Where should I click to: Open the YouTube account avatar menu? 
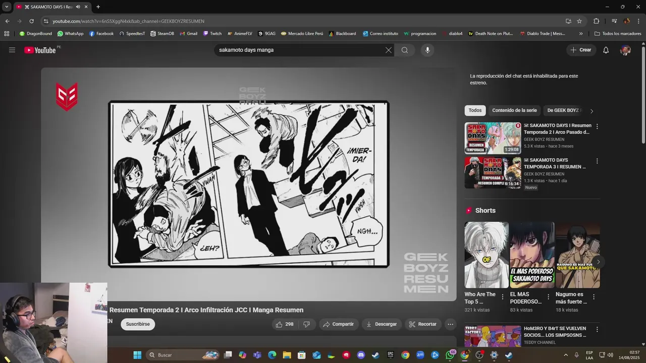click(x=625, y=50)
